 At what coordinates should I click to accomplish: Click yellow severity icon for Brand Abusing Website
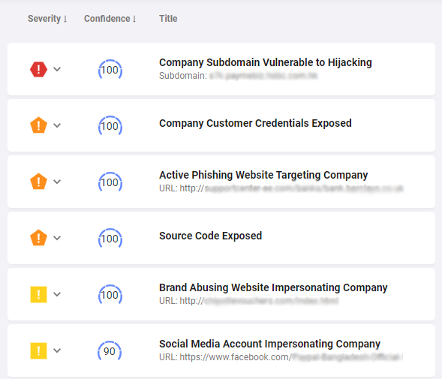tap(38, 294)
